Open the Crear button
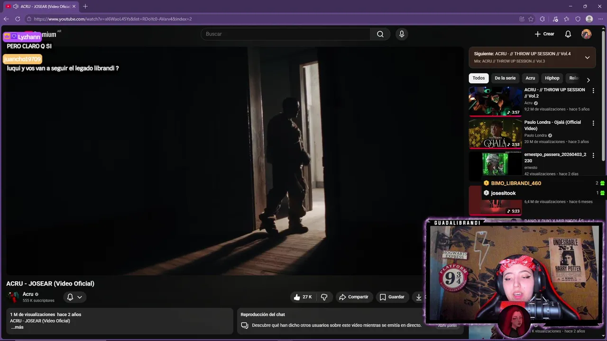Viewport: 607px width, 341px height. (x=544, y=34)
